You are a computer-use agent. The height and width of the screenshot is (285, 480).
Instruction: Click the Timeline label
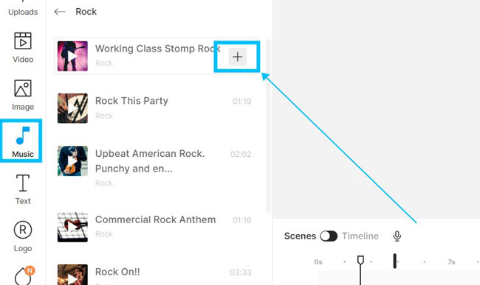(x=360, y=236)
